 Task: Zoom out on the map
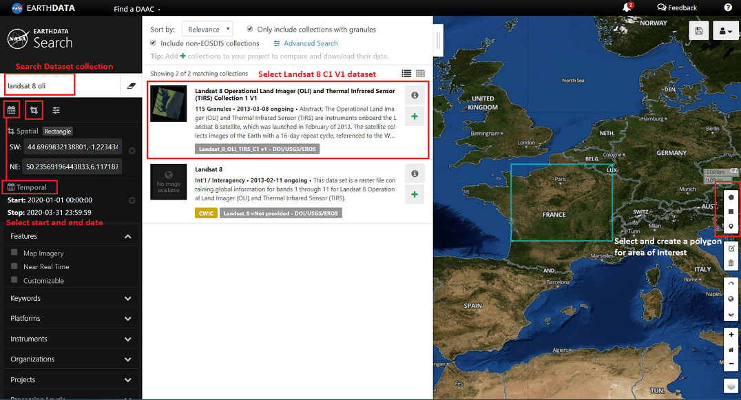coord(731,364)
